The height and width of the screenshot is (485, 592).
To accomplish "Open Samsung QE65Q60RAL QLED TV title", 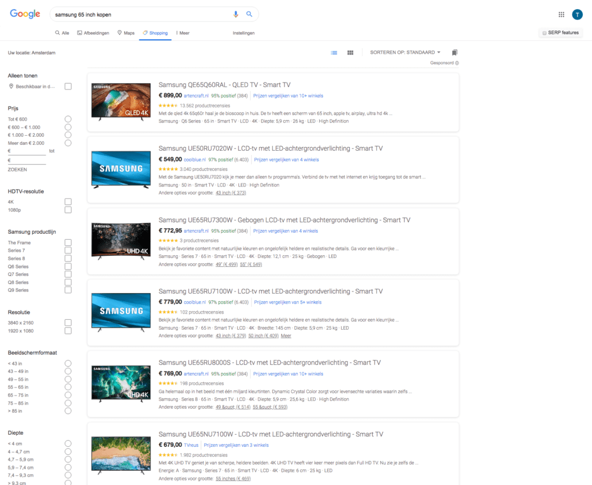I will 224,85.
